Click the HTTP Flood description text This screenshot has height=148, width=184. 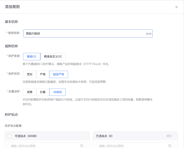66,64
